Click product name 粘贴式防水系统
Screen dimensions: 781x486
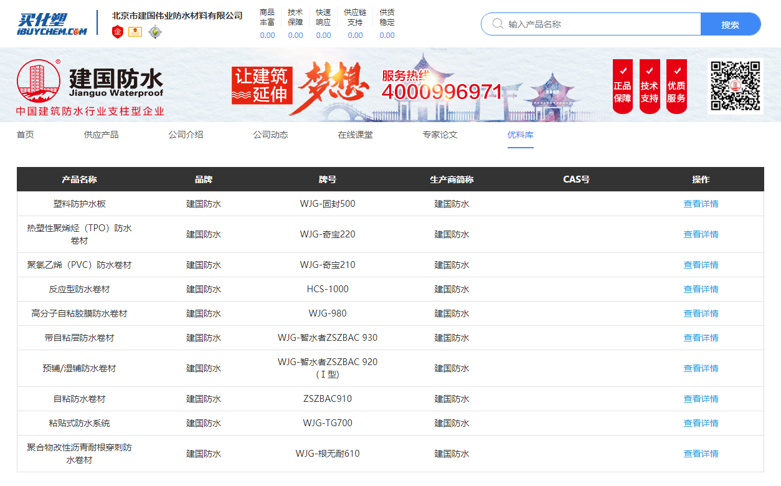79,423
